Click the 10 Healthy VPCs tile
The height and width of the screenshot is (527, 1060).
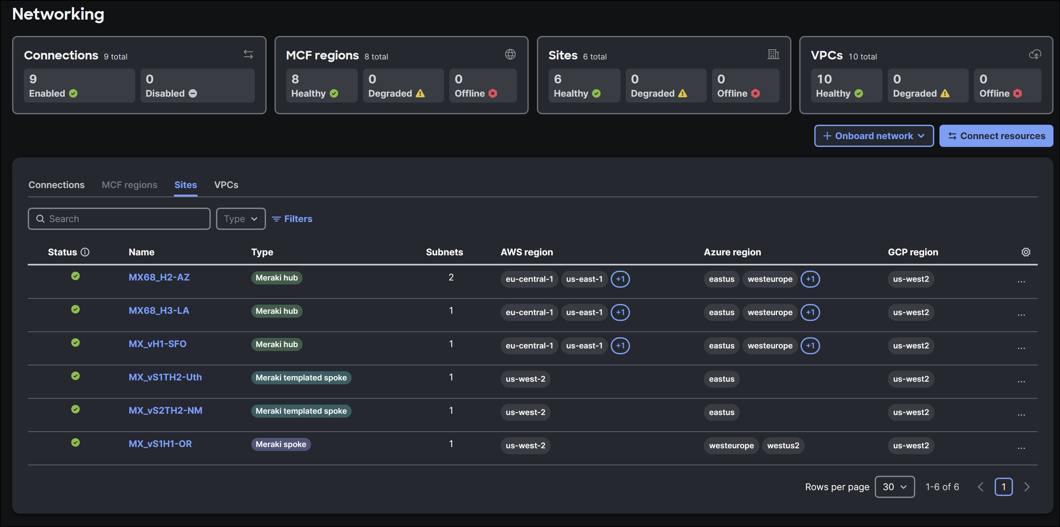click(846, 86)
